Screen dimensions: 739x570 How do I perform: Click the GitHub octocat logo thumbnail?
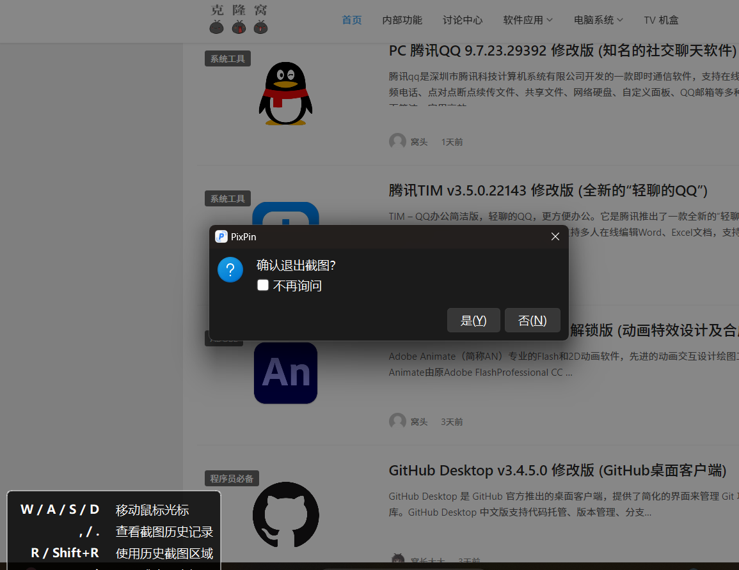285,514
